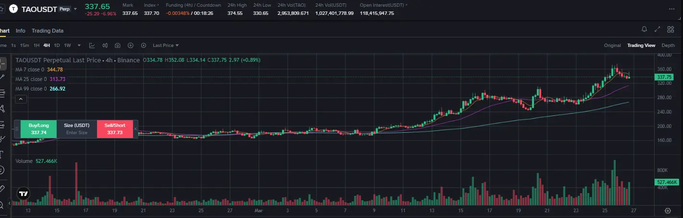Switch chart to Depth view
This screenshot has width=683, height=218.
(x=668, y=46)
